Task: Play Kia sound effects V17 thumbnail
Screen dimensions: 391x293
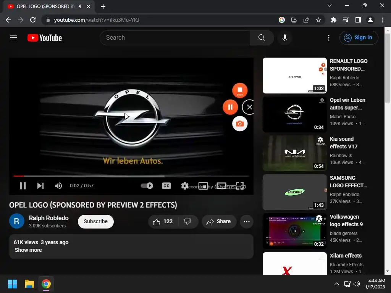Action: click(x=294, y=153)
